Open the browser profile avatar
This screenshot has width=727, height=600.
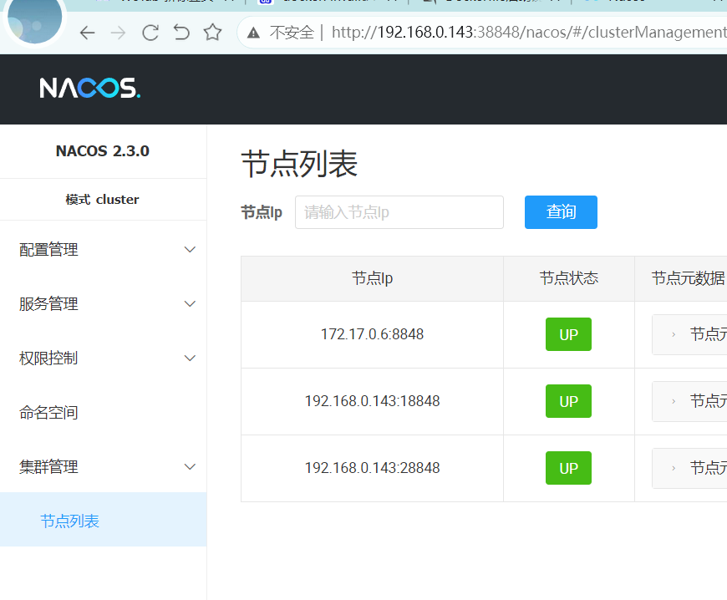[x=35, y=19]
